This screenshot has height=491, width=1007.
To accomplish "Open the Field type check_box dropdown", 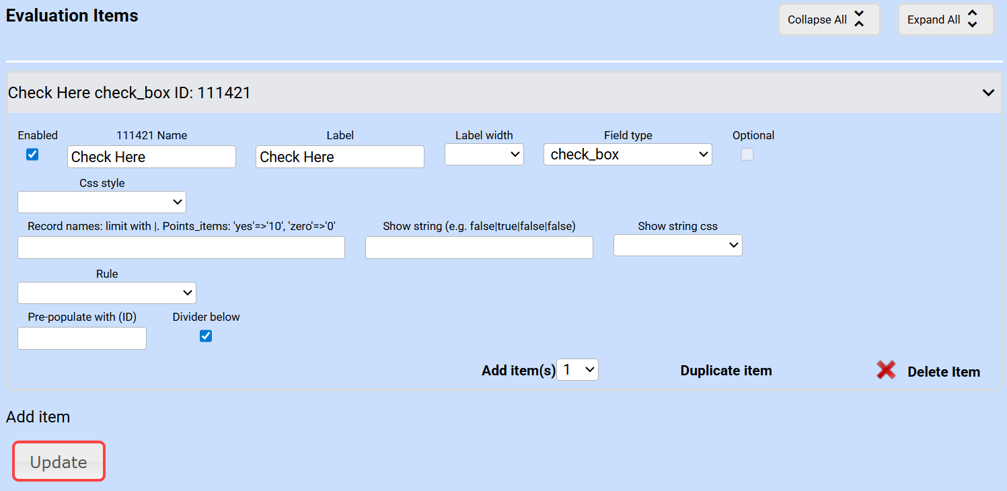I will click(x=627, y=155).
